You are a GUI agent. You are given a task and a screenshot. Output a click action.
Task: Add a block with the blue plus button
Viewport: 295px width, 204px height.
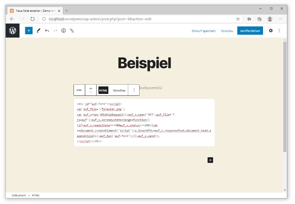point(29,31)
